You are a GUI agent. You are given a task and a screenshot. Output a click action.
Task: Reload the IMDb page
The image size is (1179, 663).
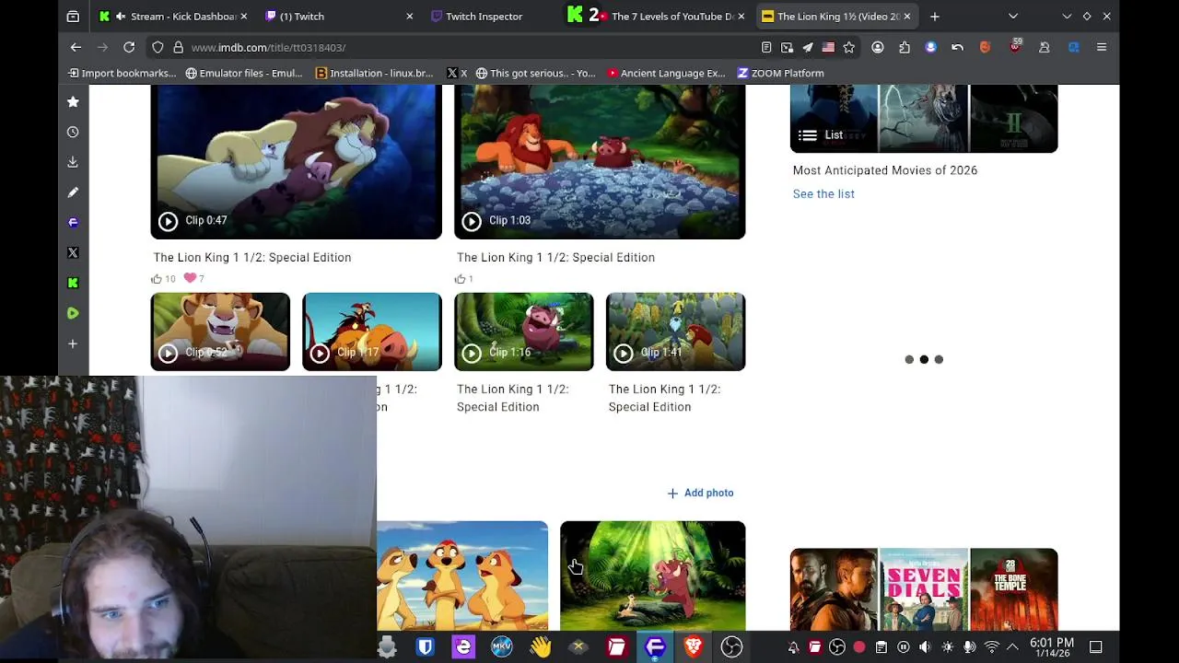coord(129,47)
